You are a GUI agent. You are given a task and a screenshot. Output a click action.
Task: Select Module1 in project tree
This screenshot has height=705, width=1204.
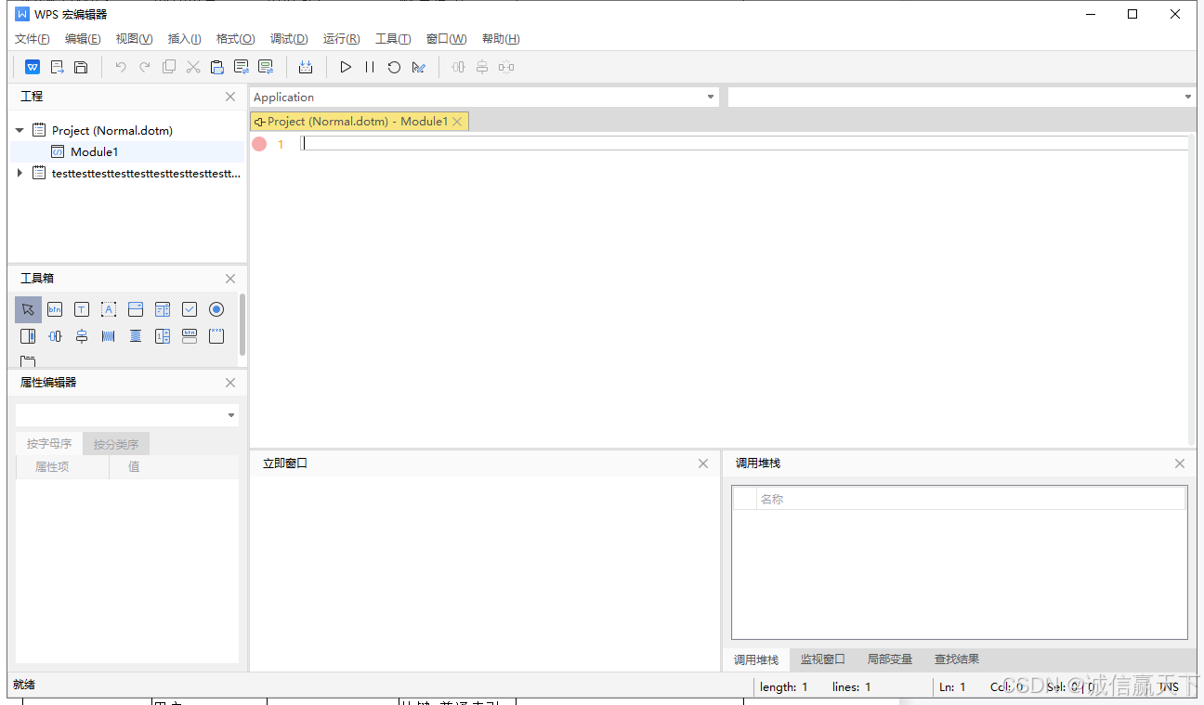coord(94,151)
